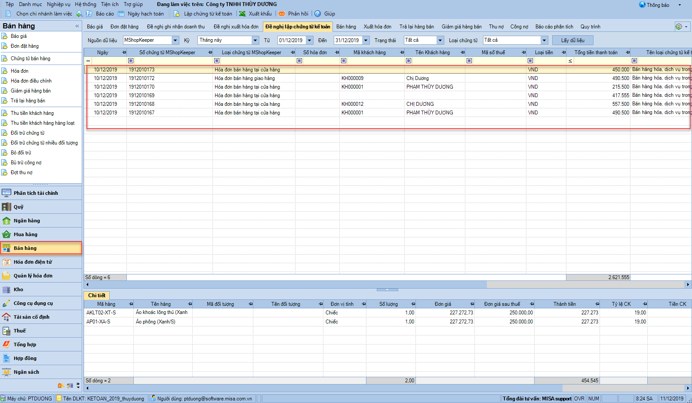Open the Thuế tax module
692x403 pixels.
coord(19,331)
